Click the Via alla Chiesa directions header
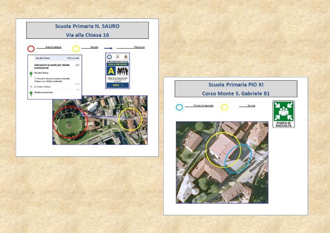Image resolution: width=330 pixels, height=233 pixels. [54, 58]
